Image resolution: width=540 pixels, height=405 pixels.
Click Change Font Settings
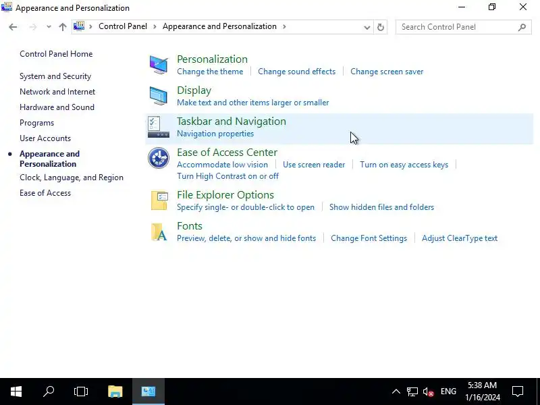(369, 238)
